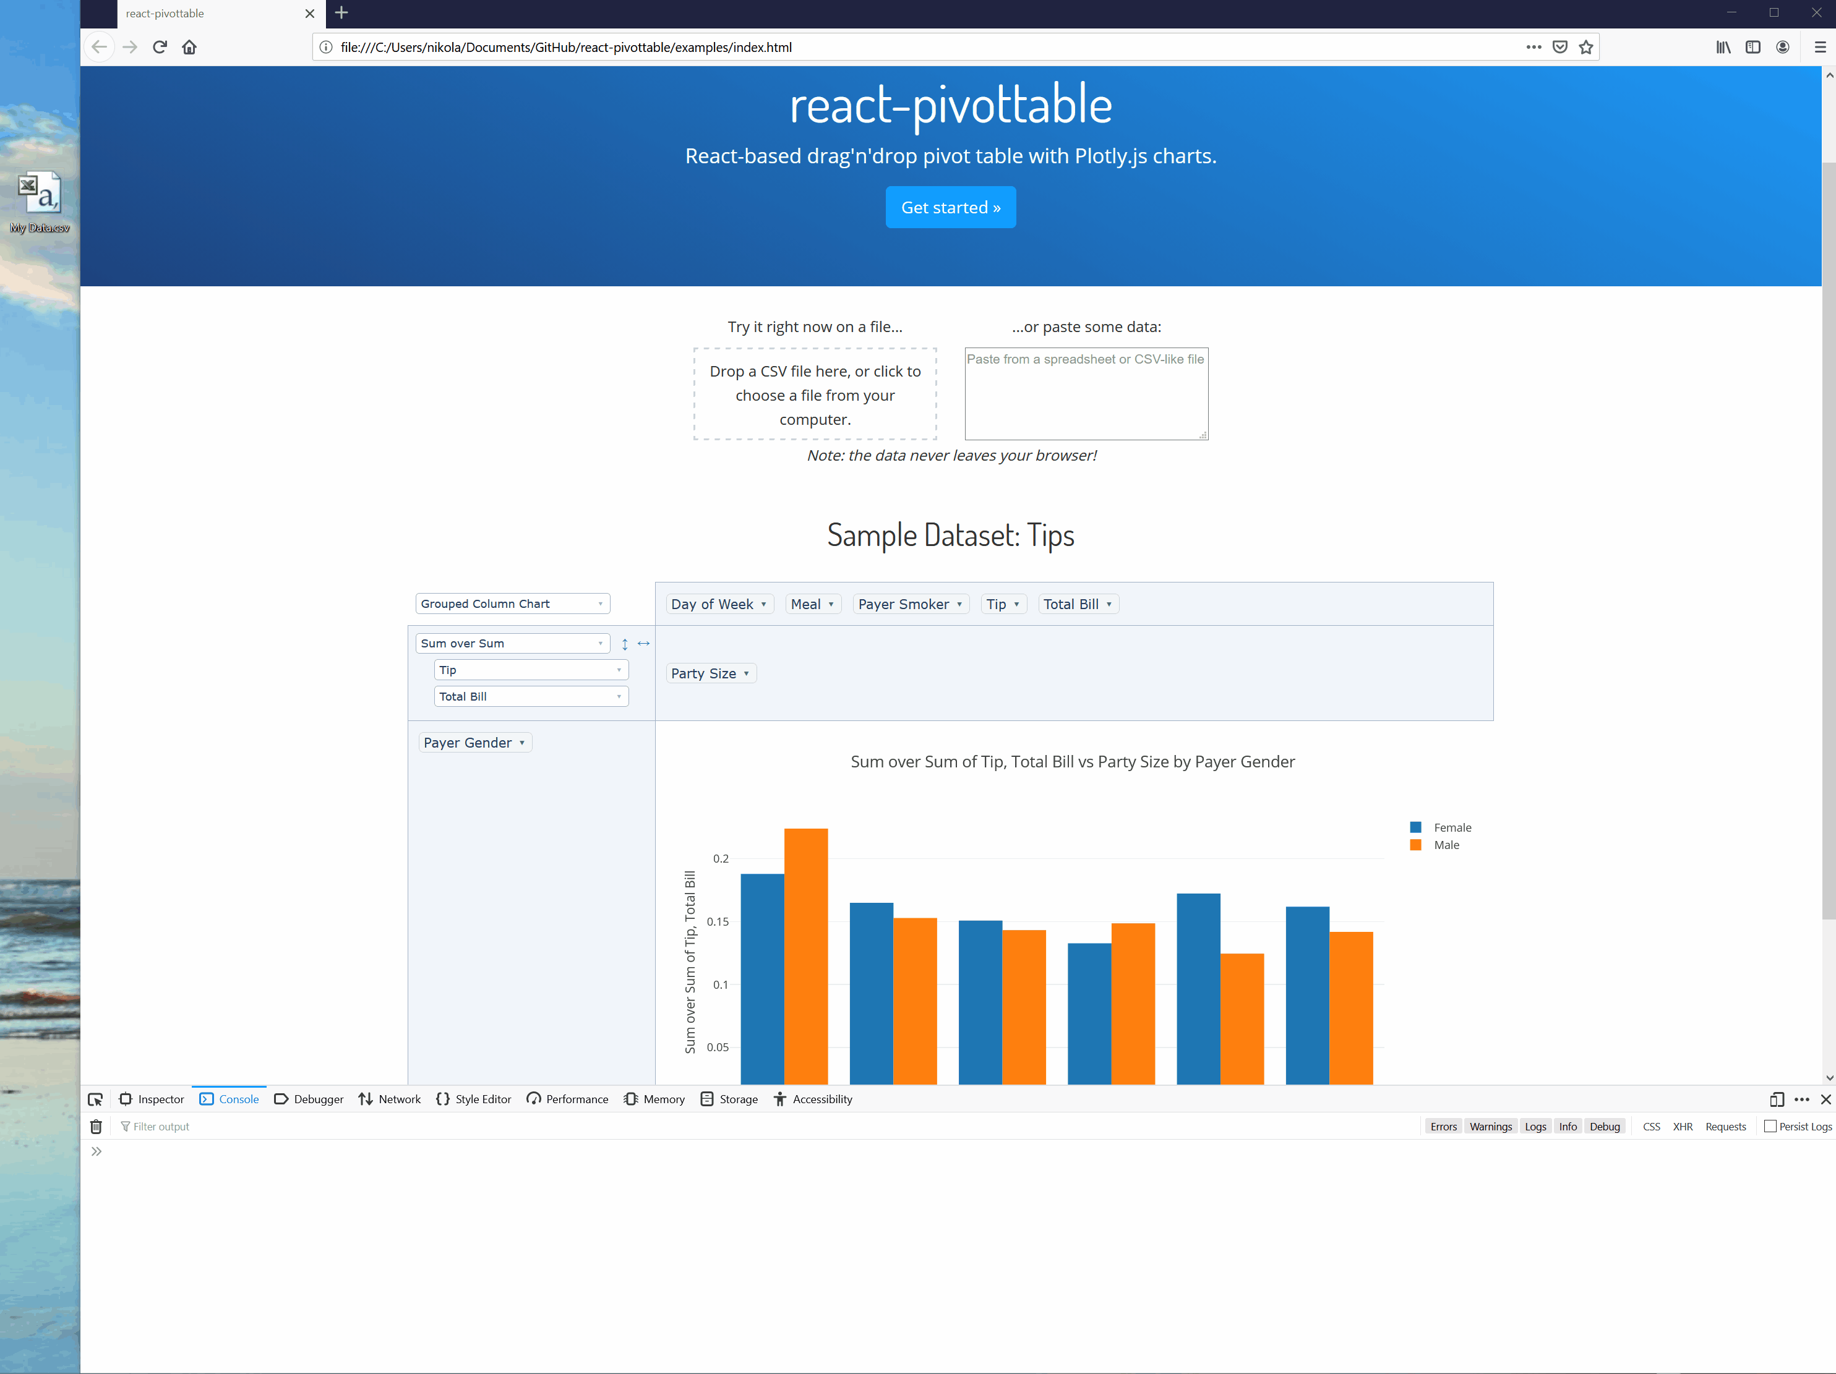Toggle the Warnings console filter
1836x1374 pixels.
pos(1490,1127)
